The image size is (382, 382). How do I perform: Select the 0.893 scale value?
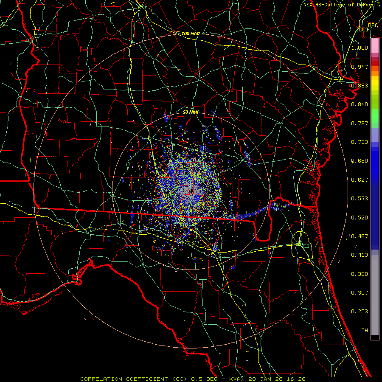tap(360, 85)
